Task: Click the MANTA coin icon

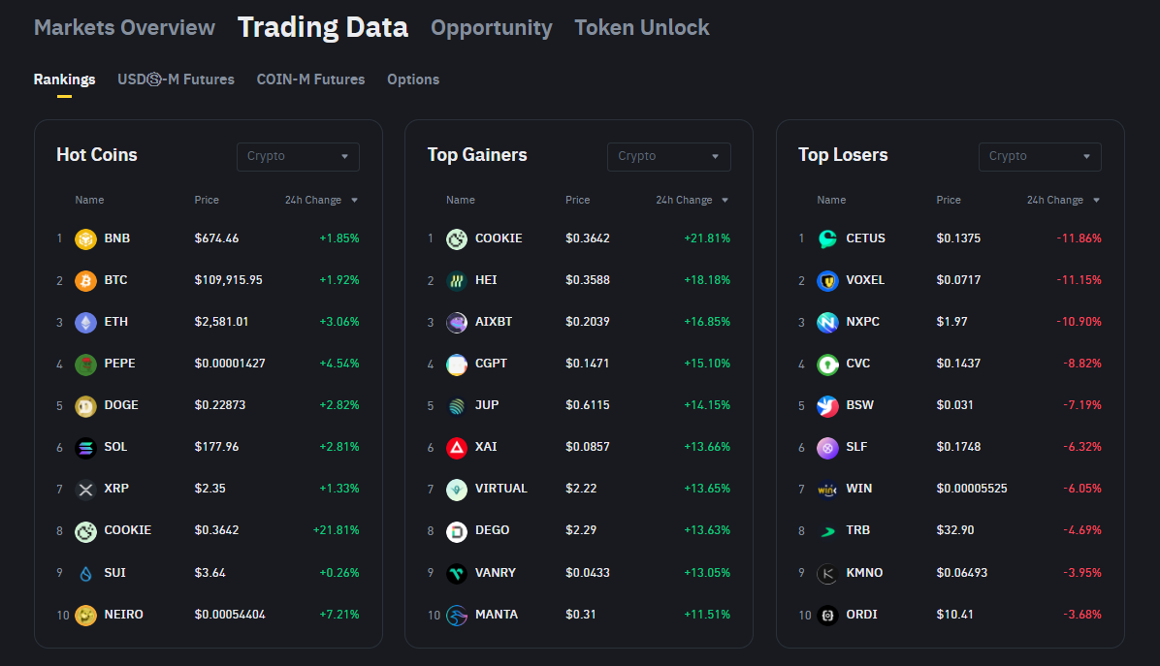Action: [457, 615]
